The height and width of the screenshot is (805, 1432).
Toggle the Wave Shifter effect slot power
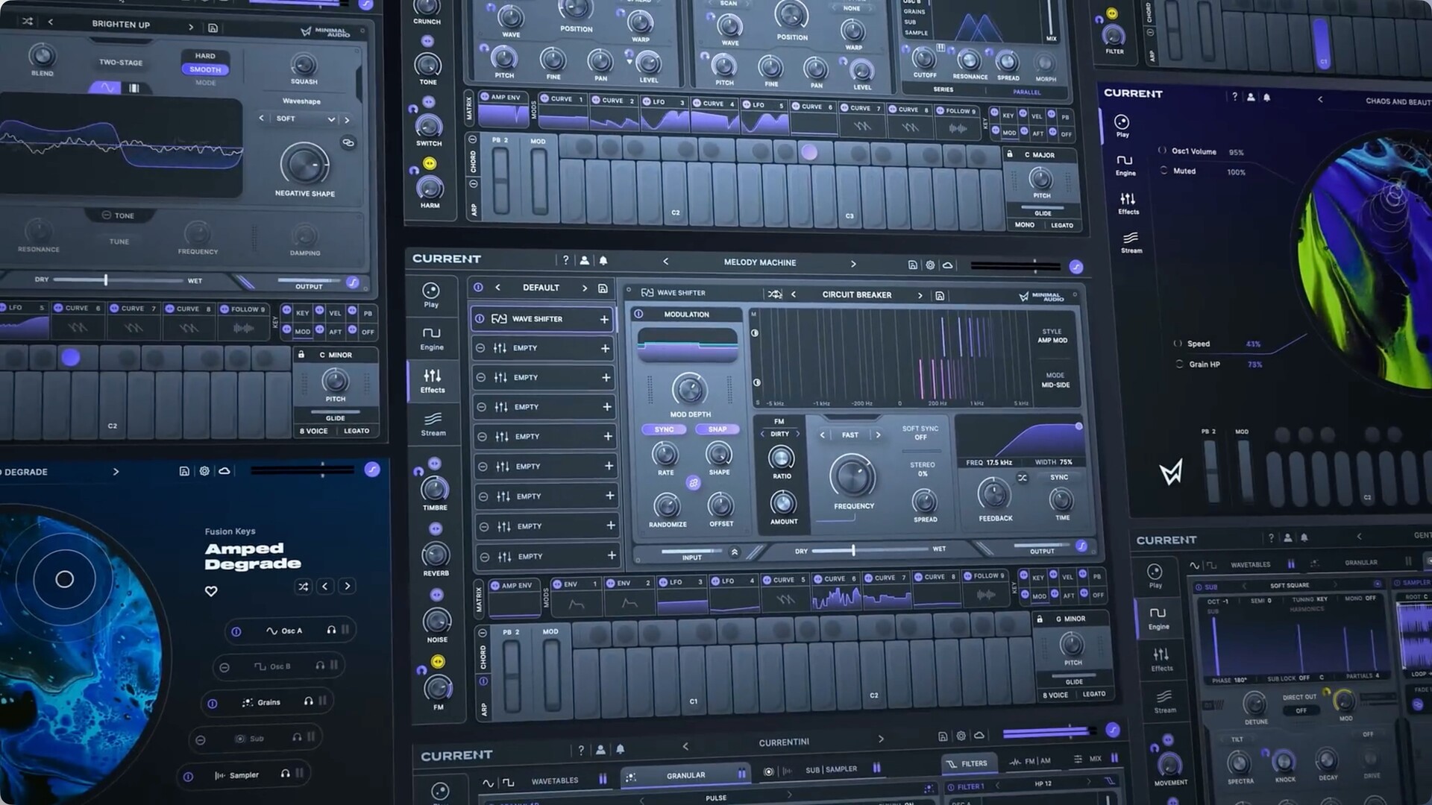pyautogui.click(x=480, y=318)
